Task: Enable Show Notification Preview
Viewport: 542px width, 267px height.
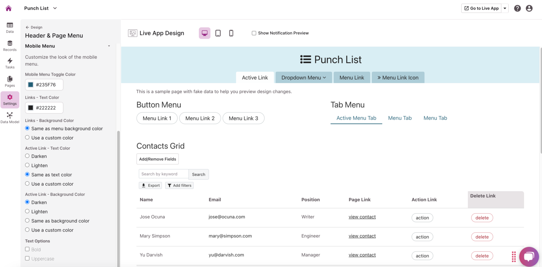Action: 254,33
